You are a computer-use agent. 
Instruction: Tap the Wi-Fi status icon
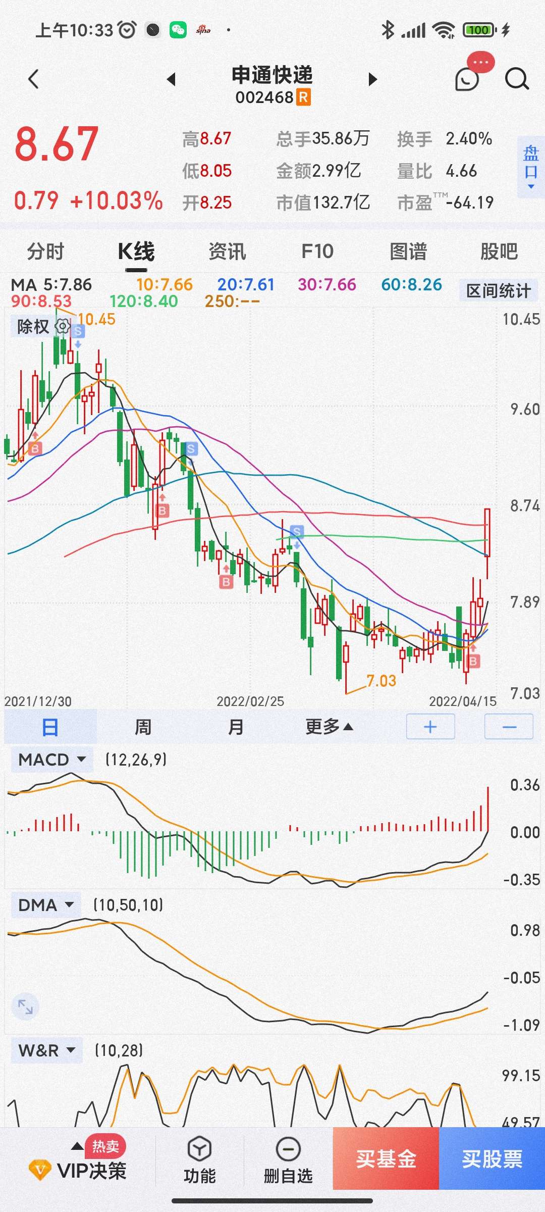click(x=444, y=30)
